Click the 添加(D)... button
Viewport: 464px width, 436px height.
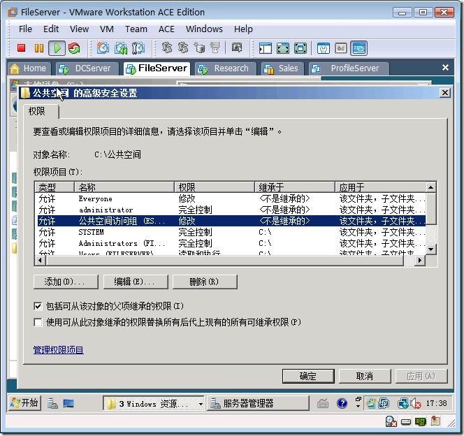click(x=66, y=282)
